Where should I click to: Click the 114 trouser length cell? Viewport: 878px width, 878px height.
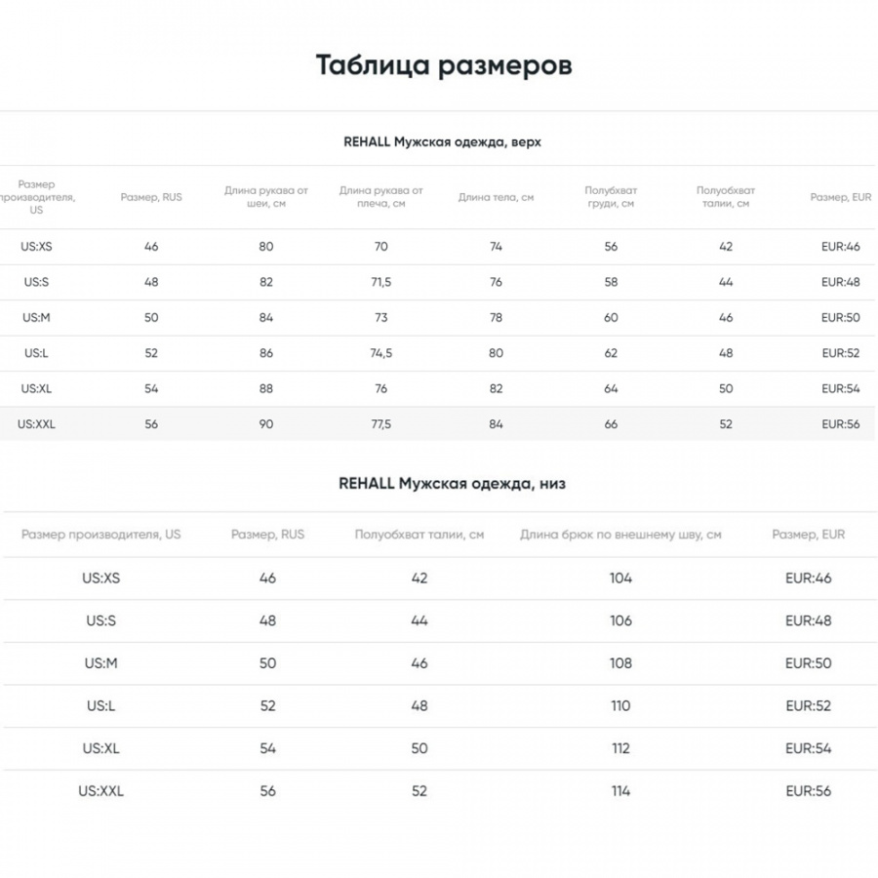[x=620, y=791]
